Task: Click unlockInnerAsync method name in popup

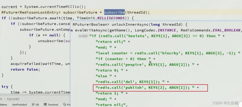Action: [x=131, y=24]
